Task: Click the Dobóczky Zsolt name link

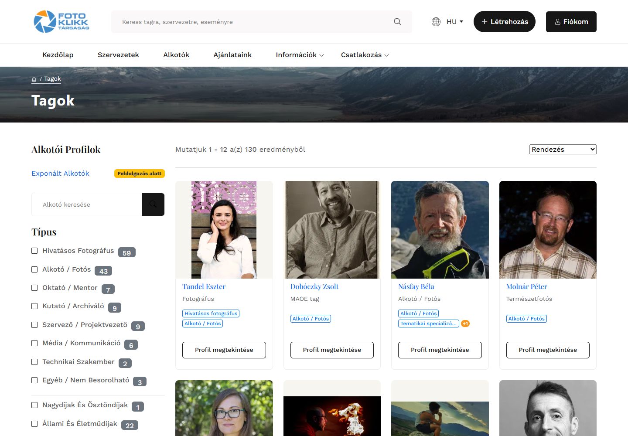Action: click(x=314, y=286)
